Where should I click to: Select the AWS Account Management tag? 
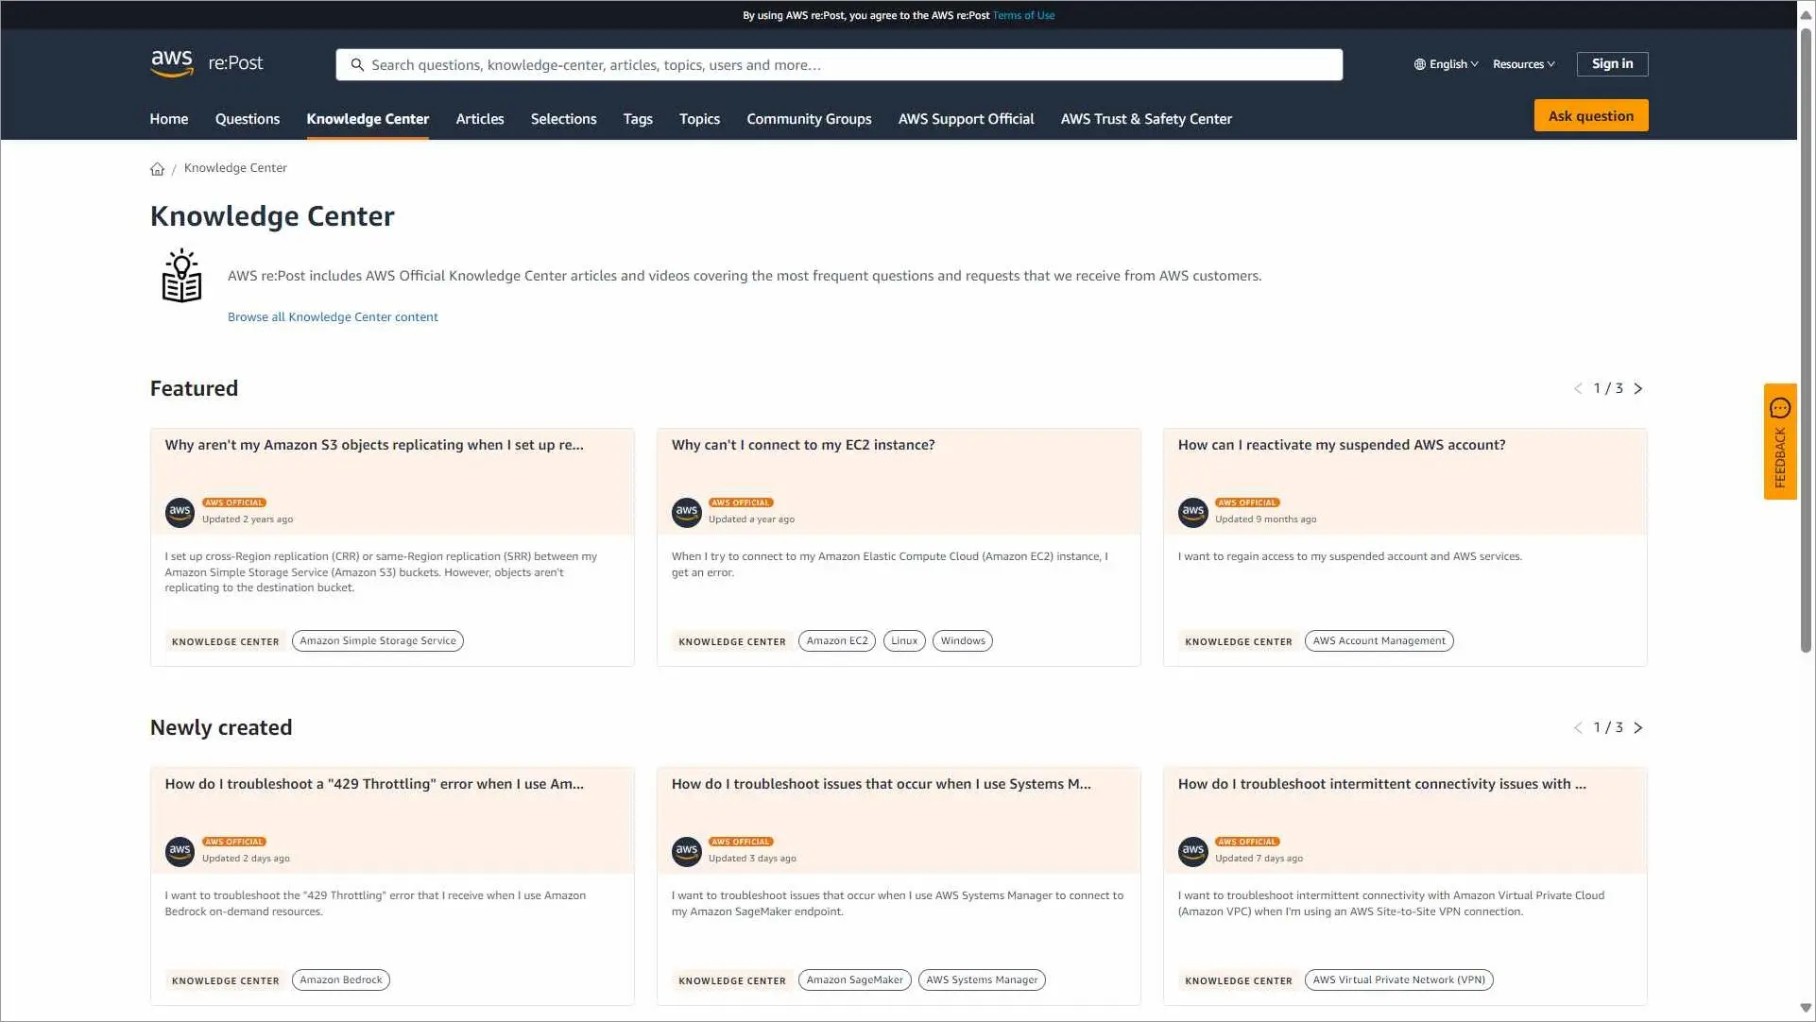click(x=1379, y=641)
